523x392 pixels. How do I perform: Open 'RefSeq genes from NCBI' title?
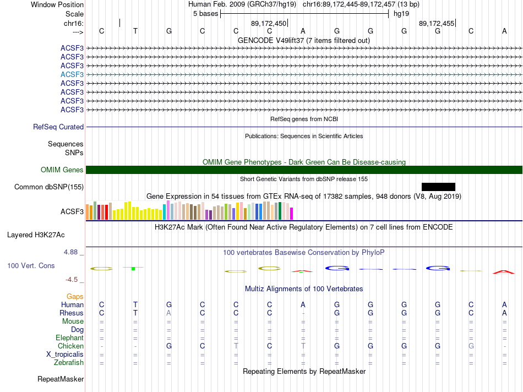pos(304,119)
